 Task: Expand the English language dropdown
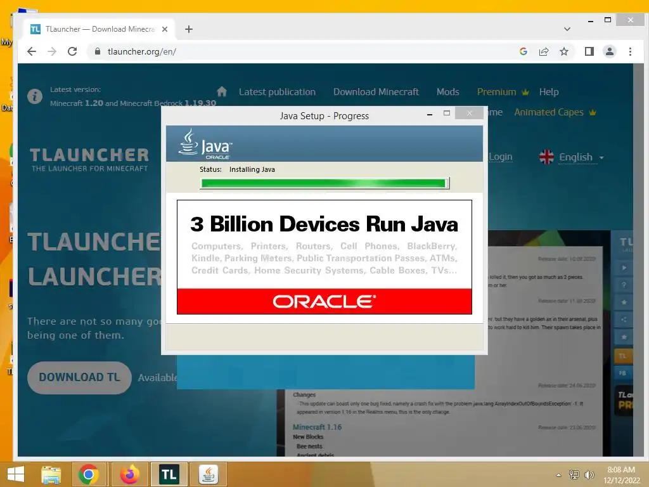coord(581,157)
